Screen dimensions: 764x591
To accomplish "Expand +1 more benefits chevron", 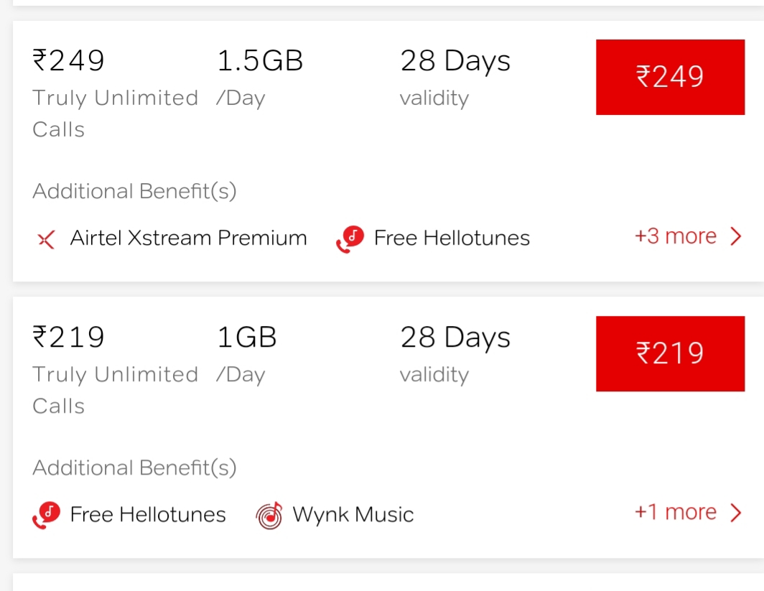I will [x=736, y=513].
